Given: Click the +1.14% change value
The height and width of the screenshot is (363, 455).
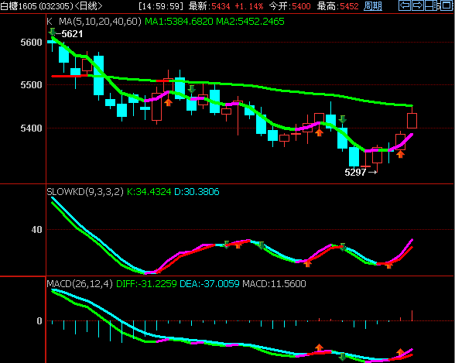Looking at the screenshot, I should (249, 6).
